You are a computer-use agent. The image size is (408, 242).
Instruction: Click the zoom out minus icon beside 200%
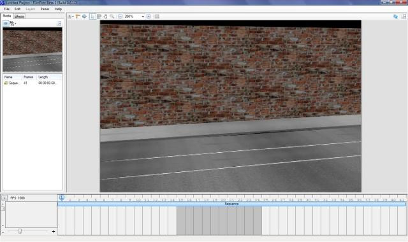coord(120,17)
